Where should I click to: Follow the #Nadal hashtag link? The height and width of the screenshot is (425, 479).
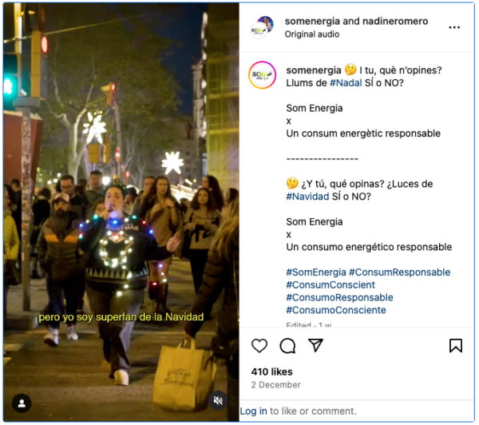click(346, 83)
